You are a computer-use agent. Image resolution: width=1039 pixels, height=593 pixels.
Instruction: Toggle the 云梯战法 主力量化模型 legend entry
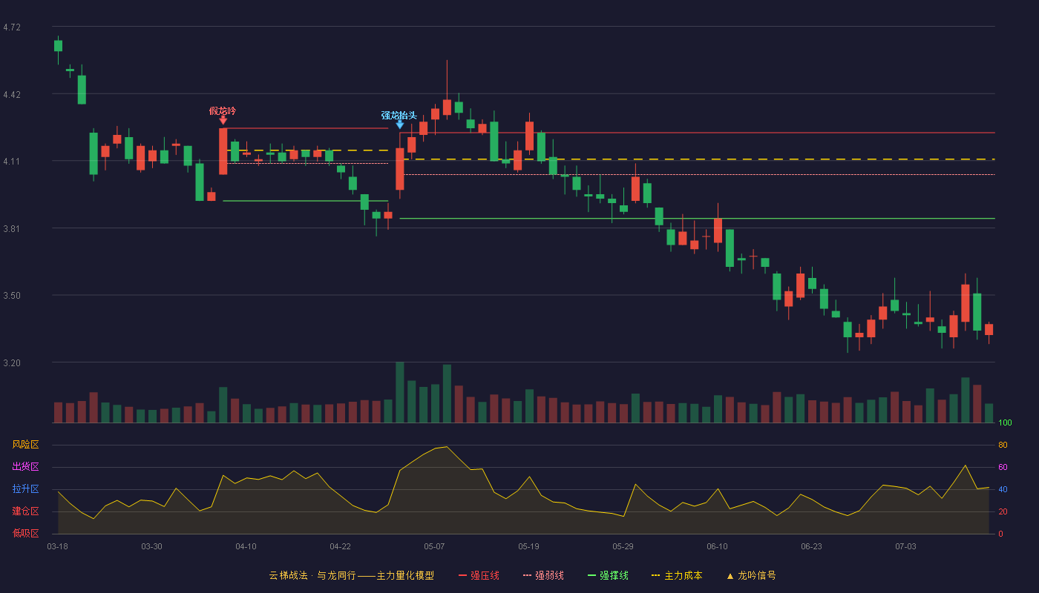(351, 575)
